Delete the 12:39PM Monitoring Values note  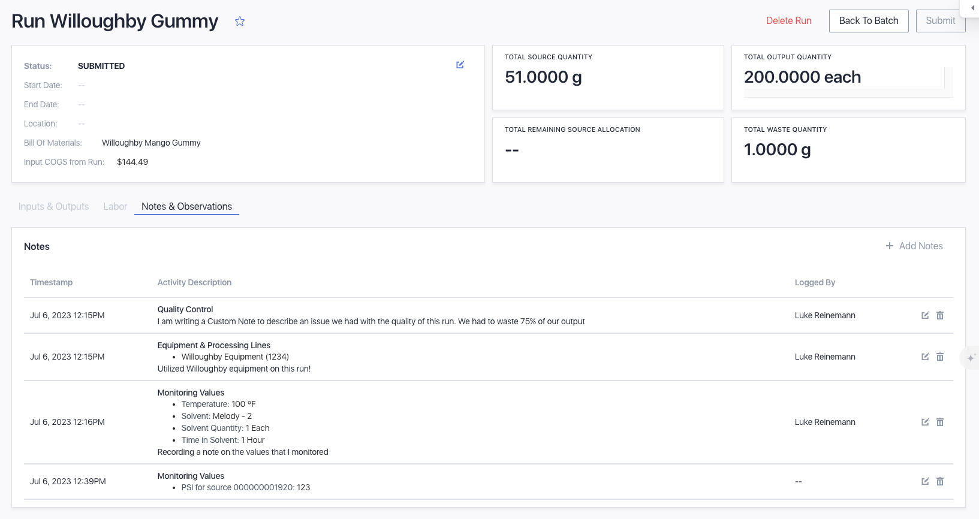click(940, 481)
